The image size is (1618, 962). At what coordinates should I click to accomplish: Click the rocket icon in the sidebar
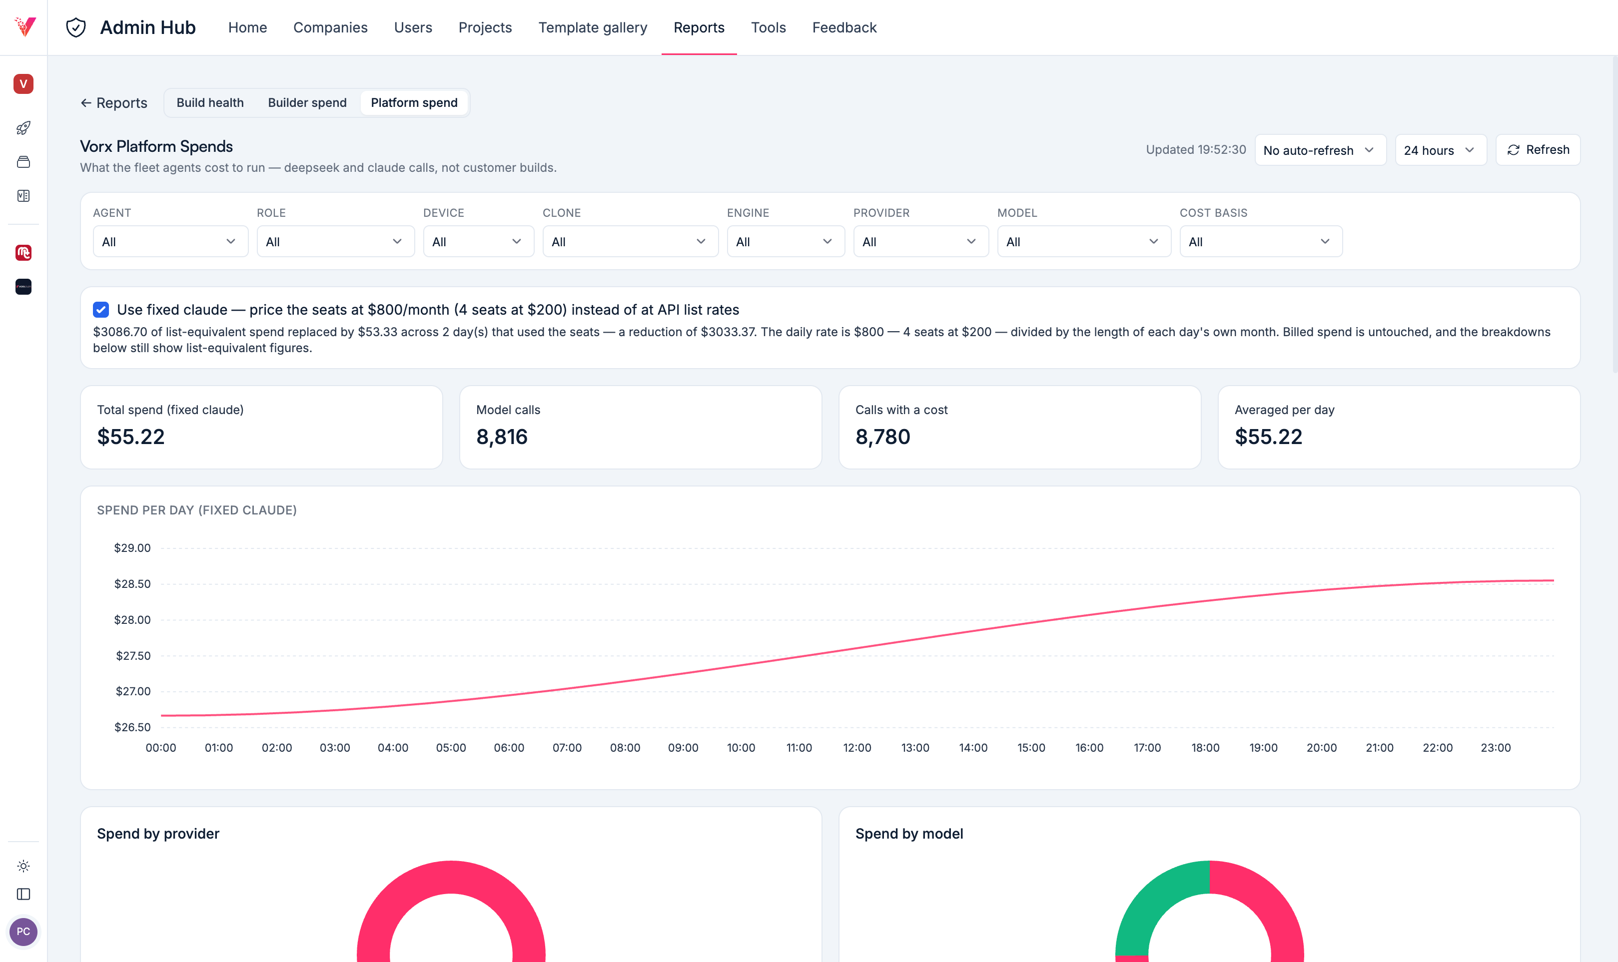click(x=23, y=128)
